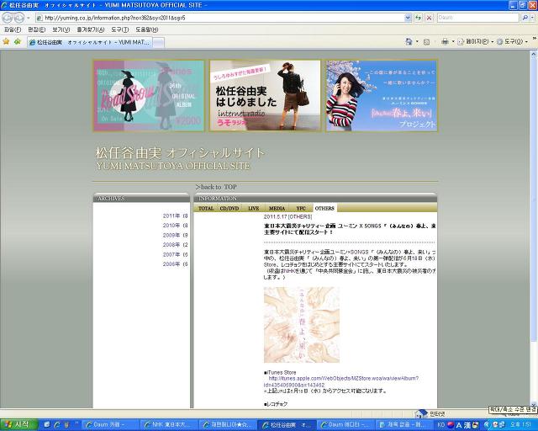Image resolution: width=538 pixels, height=431 pixels.
Task: Open the 2009年 archive link
Action: coord(175,235)
